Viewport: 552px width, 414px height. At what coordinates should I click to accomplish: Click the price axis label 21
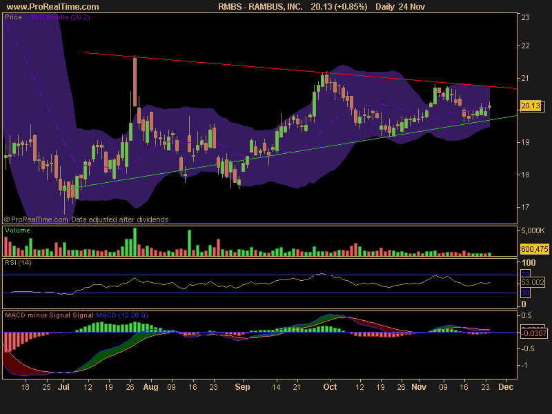(525, 78)
